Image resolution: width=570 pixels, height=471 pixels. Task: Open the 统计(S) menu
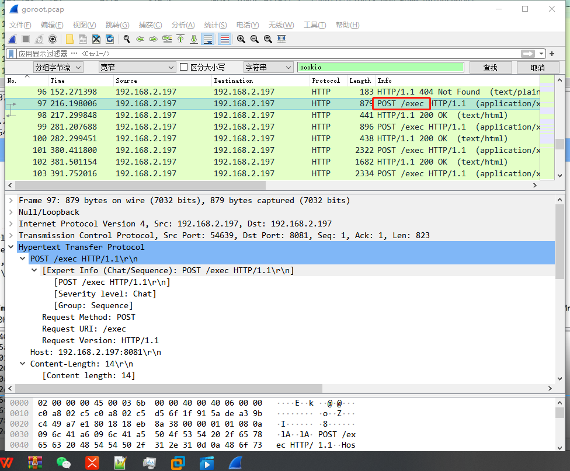[x=215, y=25]
